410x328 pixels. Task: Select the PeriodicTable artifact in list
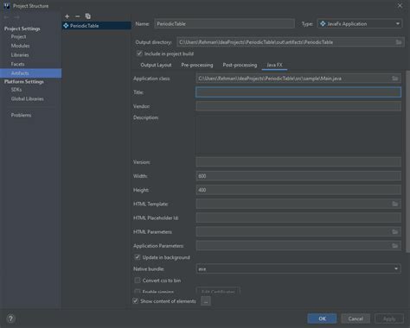click(x=97, y=26)
